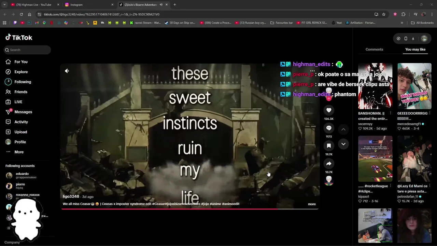Go to the browser home page
Screen dimensions: 437x246
click(x=30, y=14)
